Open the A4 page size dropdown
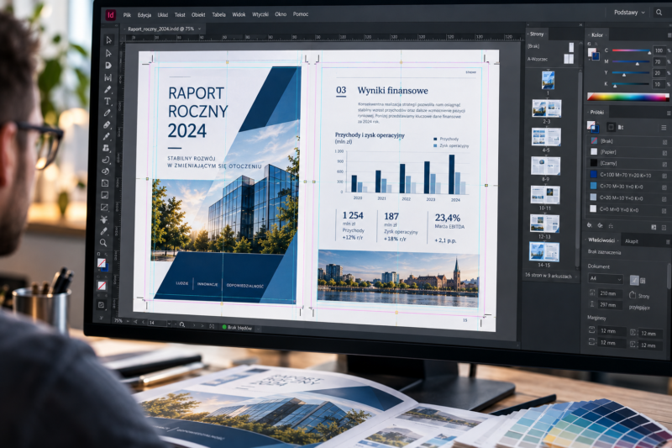This screenshot has height=448, width=672. tap(605, 279)
